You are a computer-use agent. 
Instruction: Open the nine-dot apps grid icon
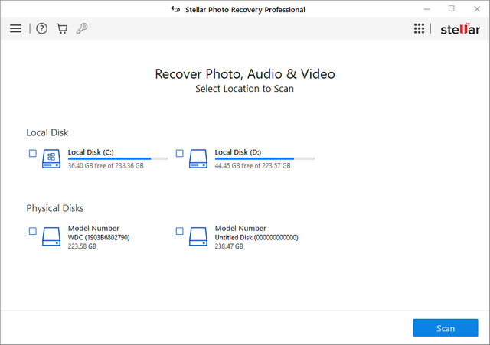(419, 28)
